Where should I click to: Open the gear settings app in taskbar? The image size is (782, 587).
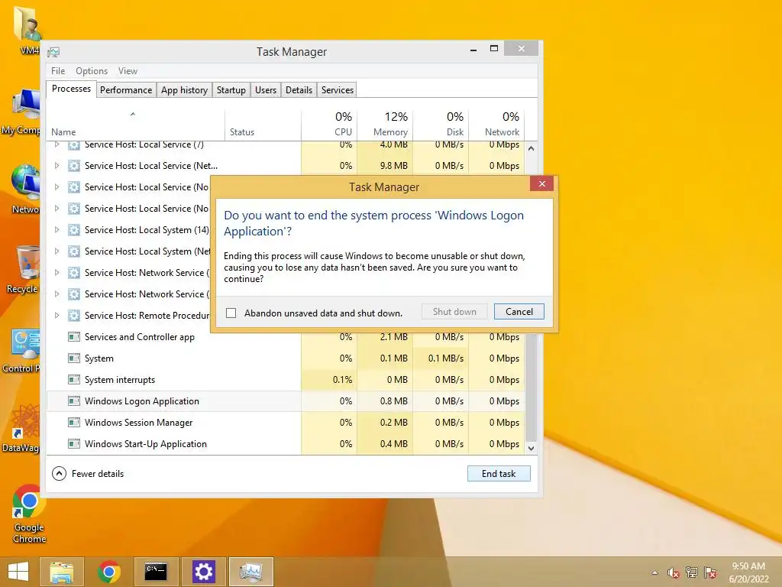(x=203, y=572)
